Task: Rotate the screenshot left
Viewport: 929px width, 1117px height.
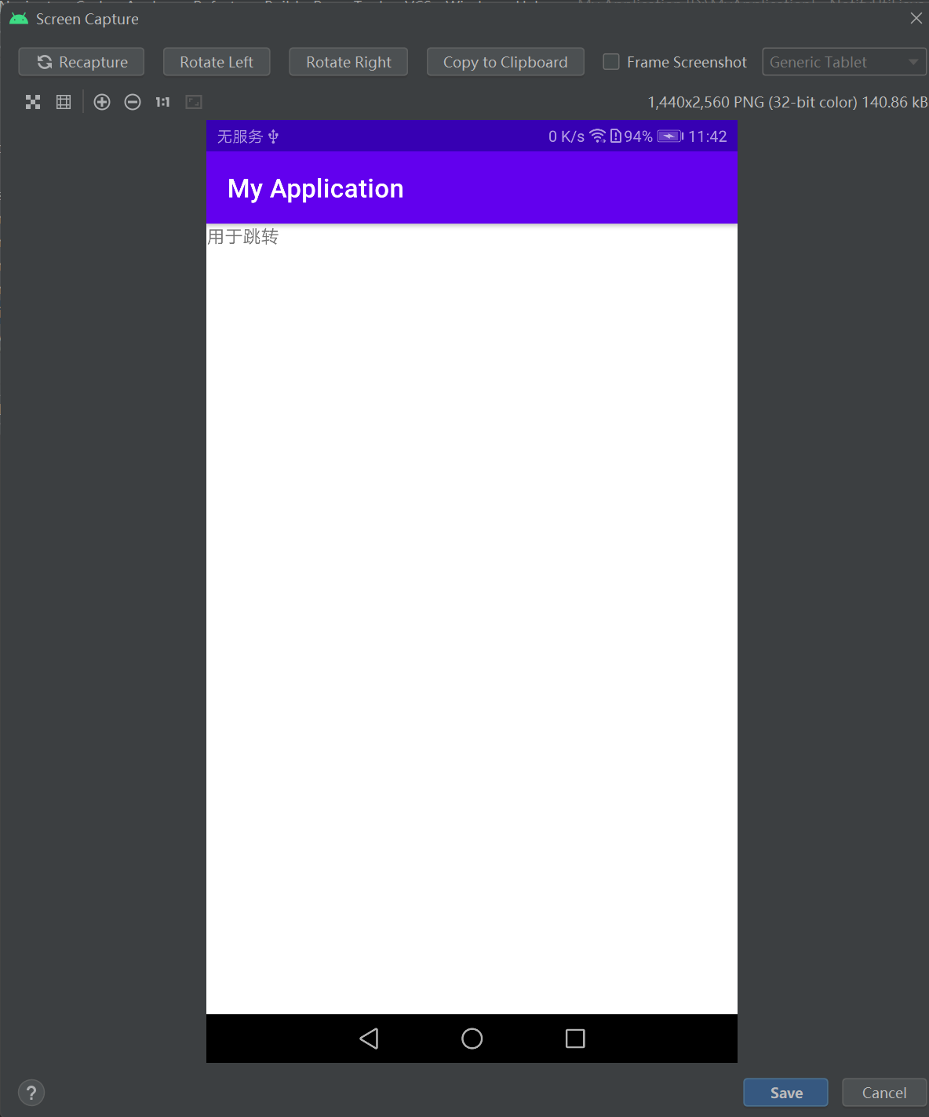Action: 217,62
